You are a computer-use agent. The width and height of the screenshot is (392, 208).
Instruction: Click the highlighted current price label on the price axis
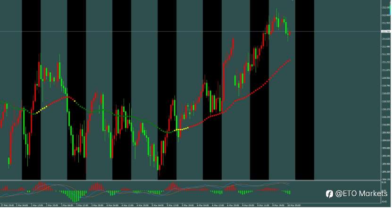coord(386,32)
